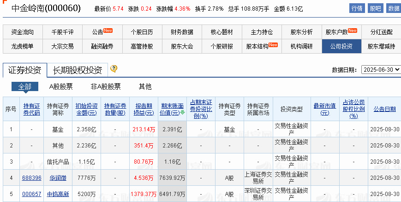Select the 全部 filter
This screenshot has width=401, height=202.
(x=25, y=86)
